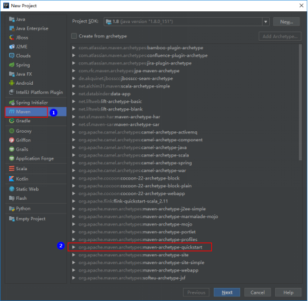This screenshot has height=301, width=308.
Task: Click the New... SDK button
Action: click(x=286, y=22)
